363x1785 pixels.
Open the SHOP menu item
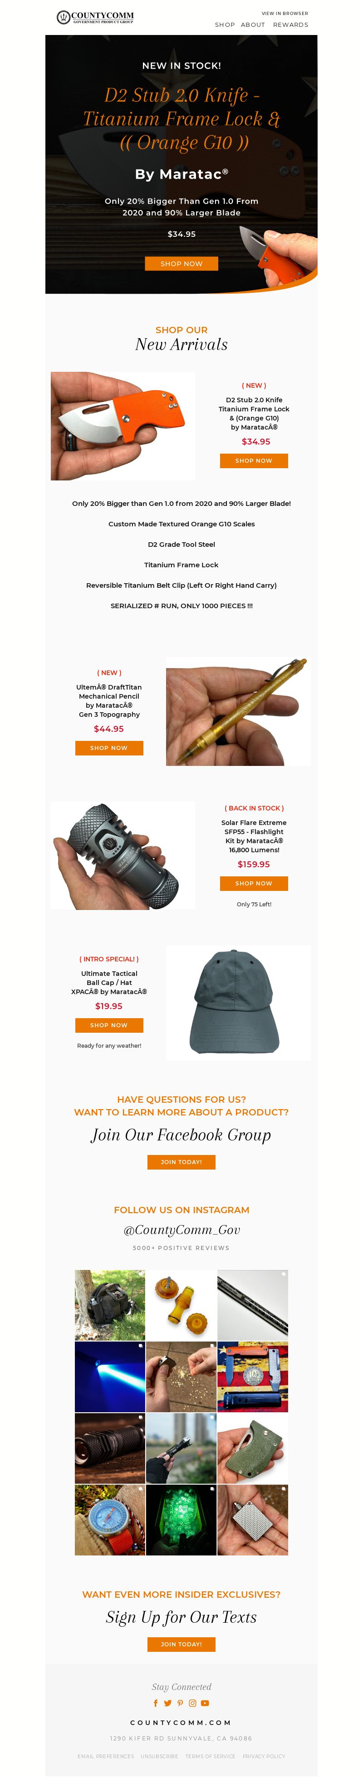[x=225, y=25]
